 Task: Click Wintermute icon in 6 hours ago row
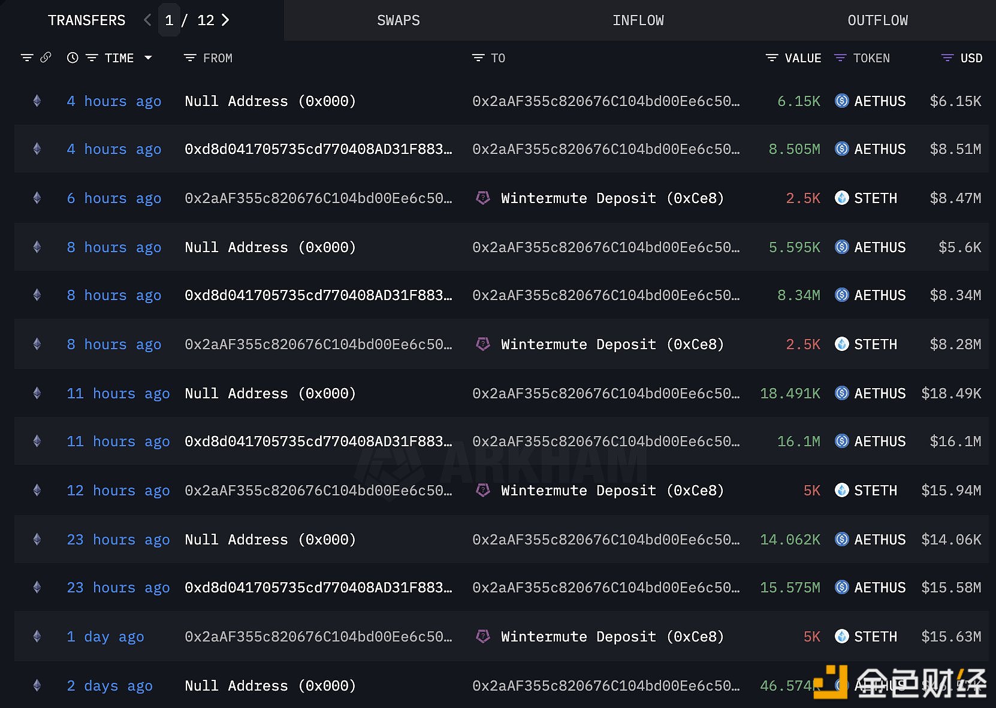pyautogui.click(x=483, y=198)
